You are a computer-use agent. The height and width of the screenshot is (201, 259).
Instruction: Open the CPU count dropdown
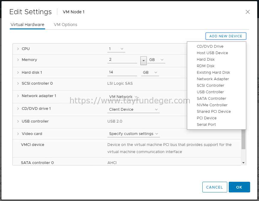coord(116,49)
